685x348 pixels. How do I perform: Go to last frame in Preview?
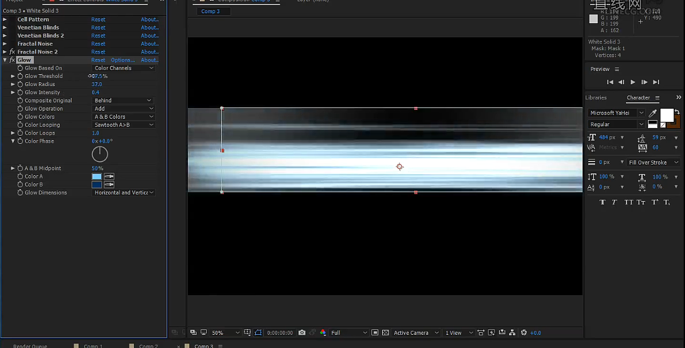coord(655,82)
